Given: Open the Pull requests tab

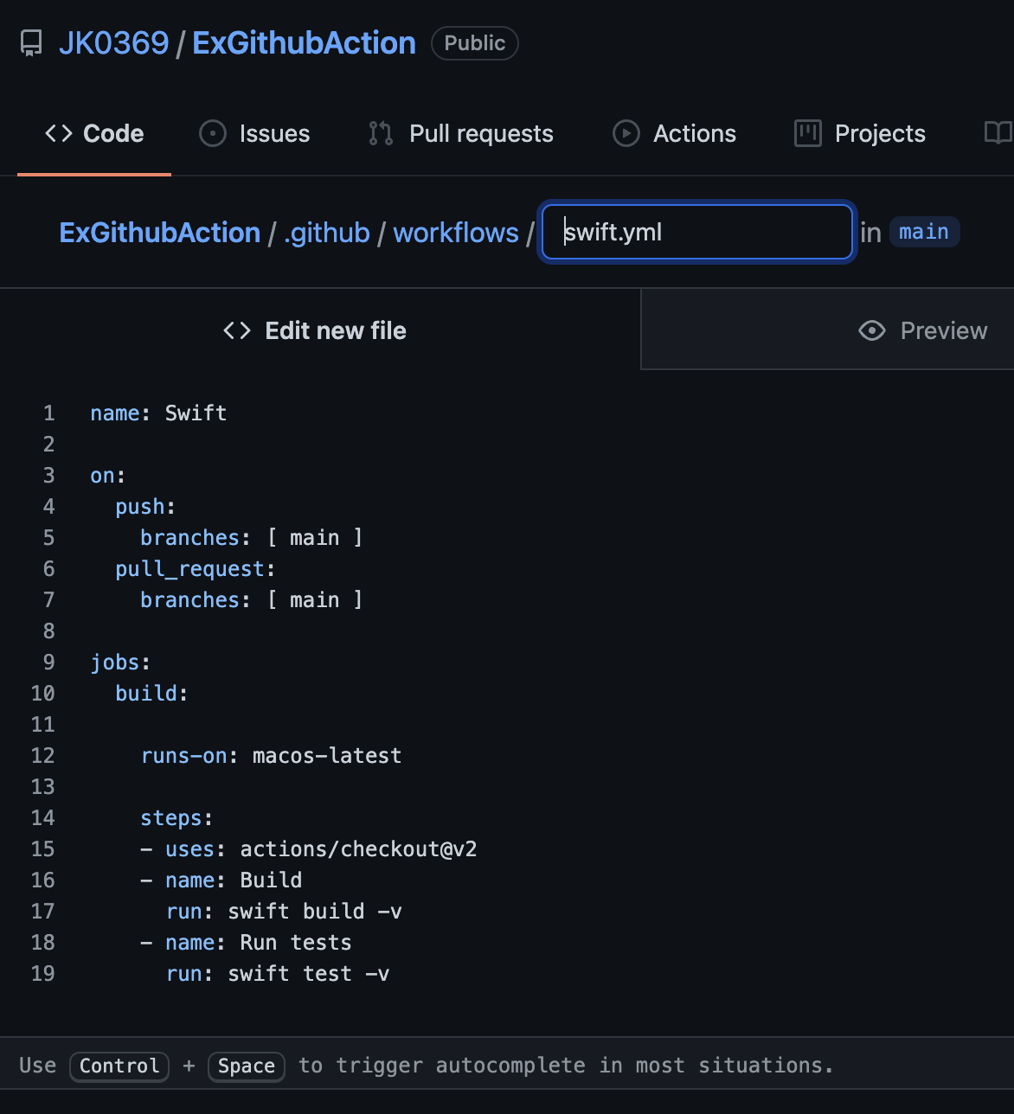Looking at the screenshot, I should click(460, 133).
